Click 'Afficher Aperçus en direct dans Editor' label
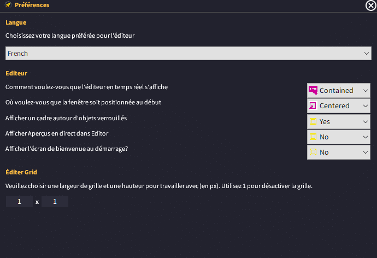This screenshot has height=258, width=377. coord(57,133)
